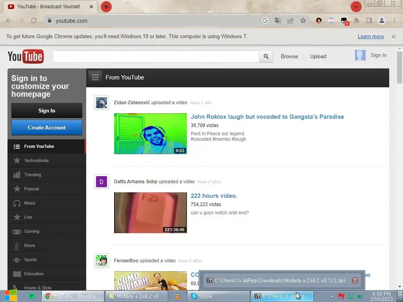Open the 223 hours video title
Viewport: 403px width, 302px height.
pyautogui.click(x=214, y=196)
